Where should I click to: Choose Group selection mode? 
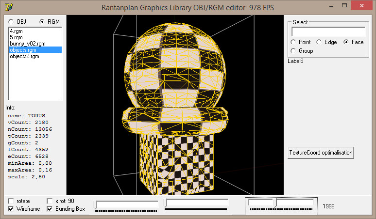pyautogui.click(x=293, y=51)
